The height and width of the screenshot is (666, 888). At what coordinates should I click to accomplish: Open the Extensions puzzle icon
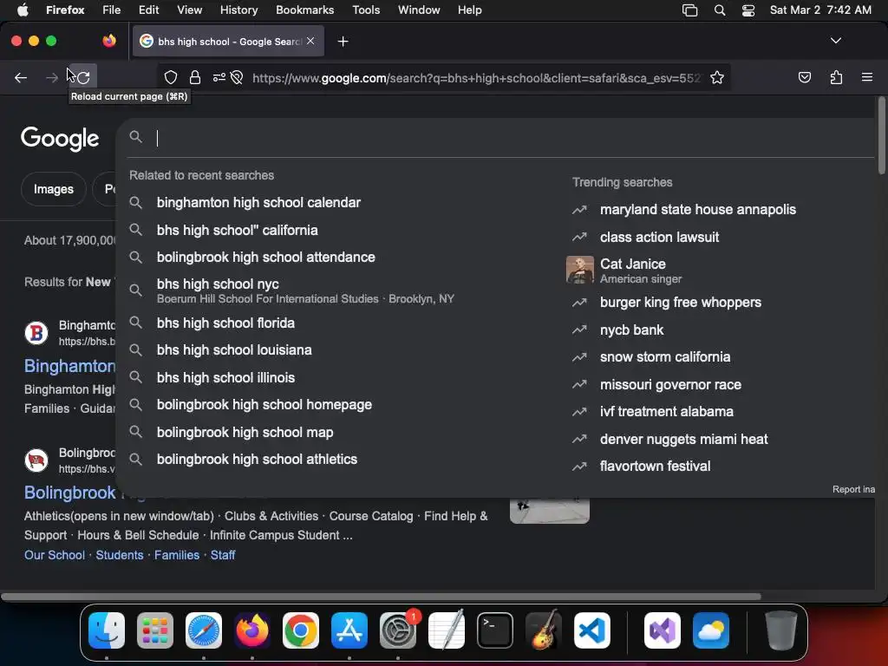point(836,77)
